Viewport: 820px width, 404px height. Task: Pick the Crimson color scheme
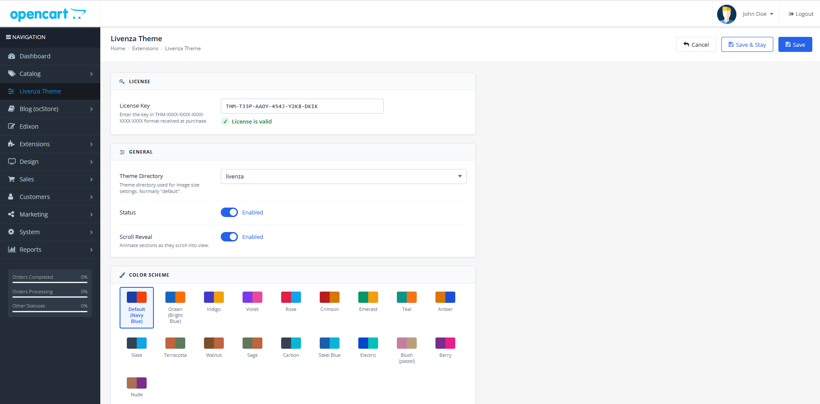(330, 302)
